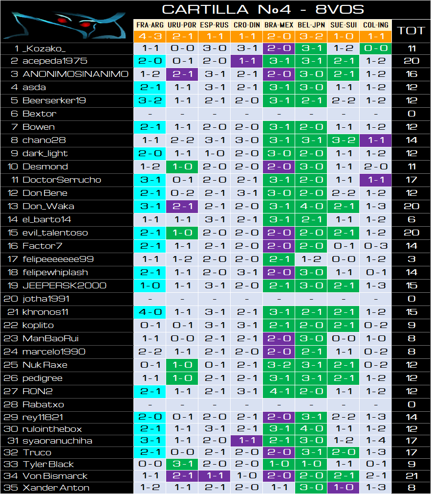Click the orange 1-0 SUE-SUI result
This screenshot has height=494, width=431.
(344, 36)
